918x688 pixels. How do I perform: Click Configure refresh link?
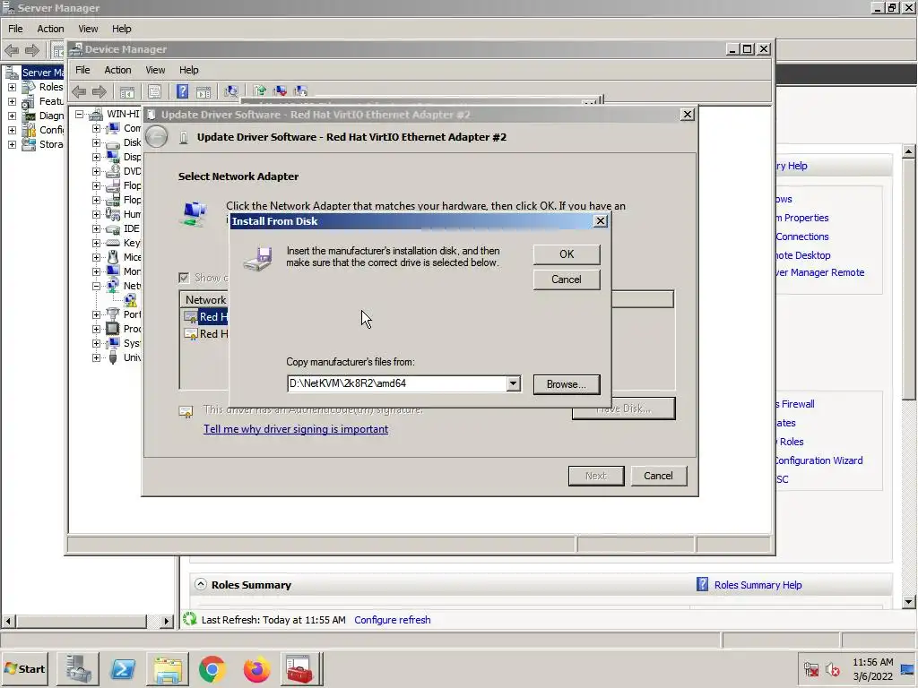tap(393, 620)
